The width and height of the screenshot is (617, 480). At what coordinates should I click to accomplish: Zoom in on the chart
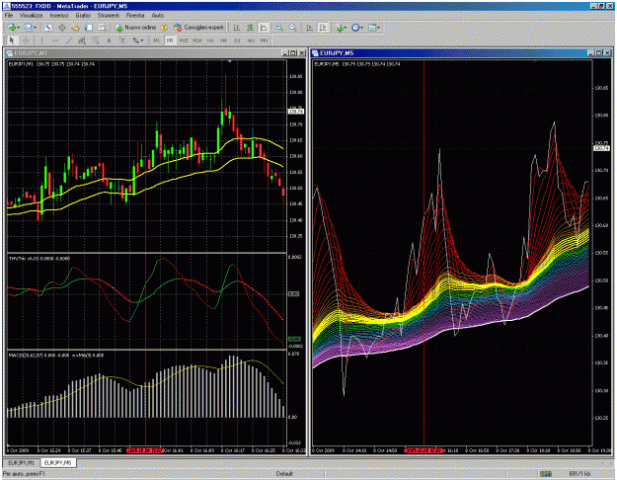click(x=279, y=28)
